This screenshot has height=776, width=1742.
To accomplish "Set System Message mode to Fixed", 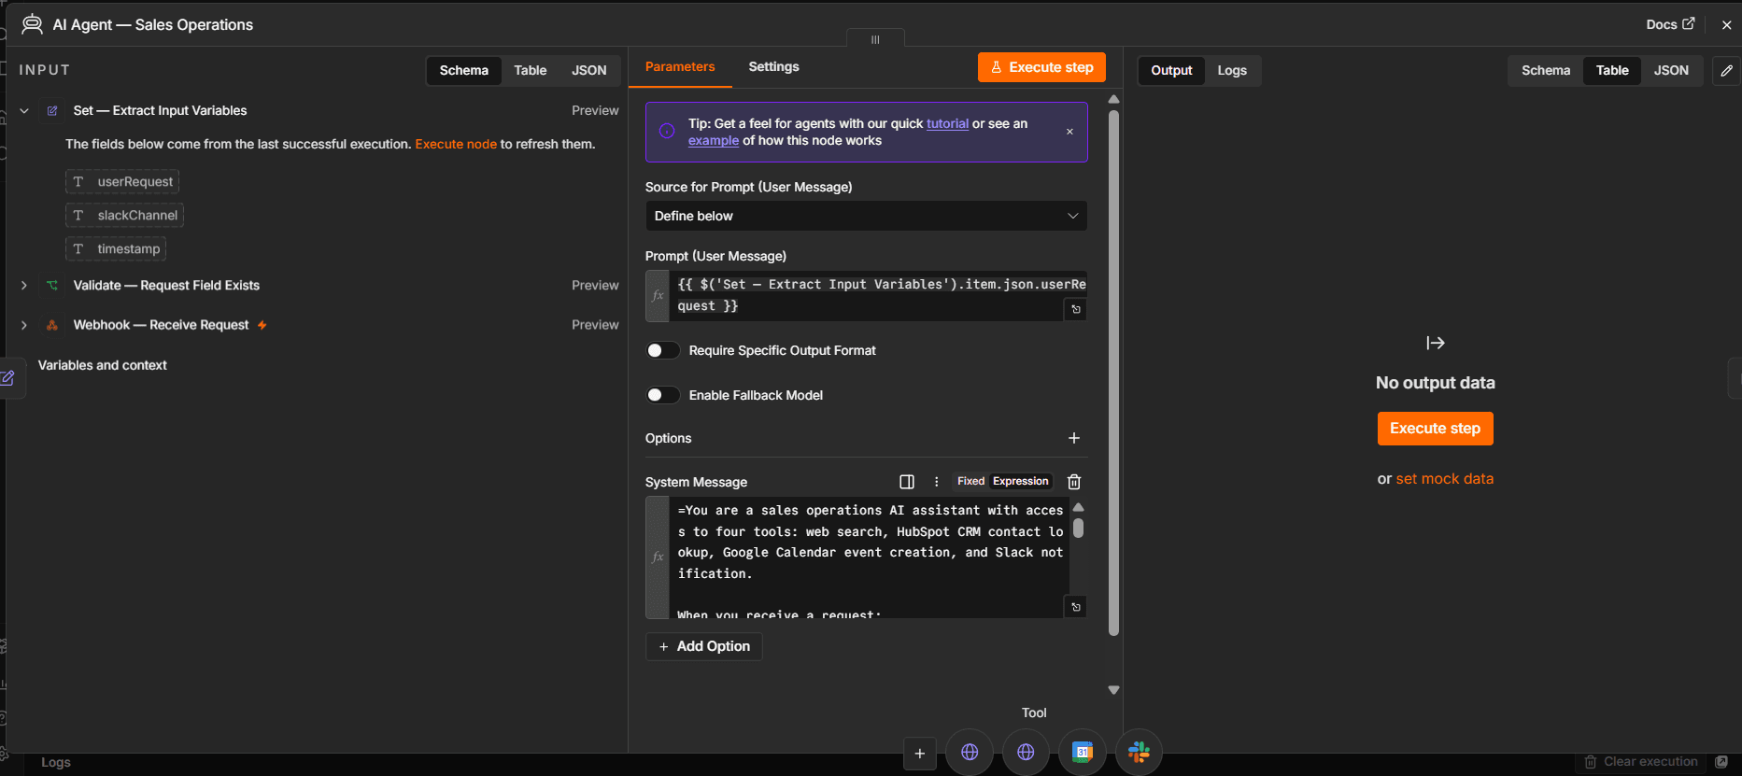I will [x=970, y=481].
